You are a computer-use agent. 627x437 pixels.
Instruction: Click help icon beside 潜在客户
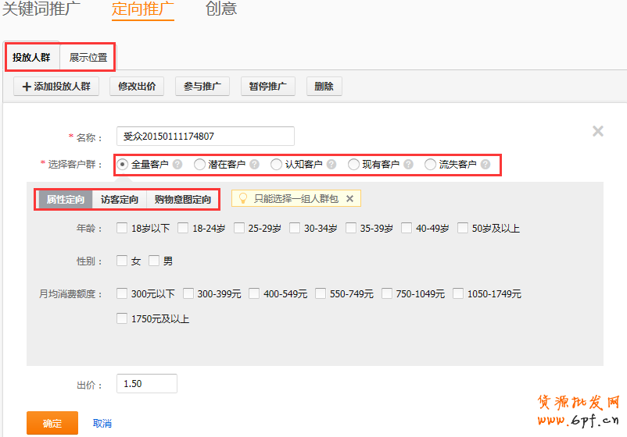(254, 165)
